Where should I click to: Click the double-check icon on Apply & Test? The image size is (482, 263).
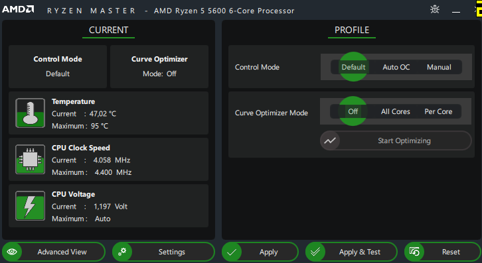tap(315, 252)
